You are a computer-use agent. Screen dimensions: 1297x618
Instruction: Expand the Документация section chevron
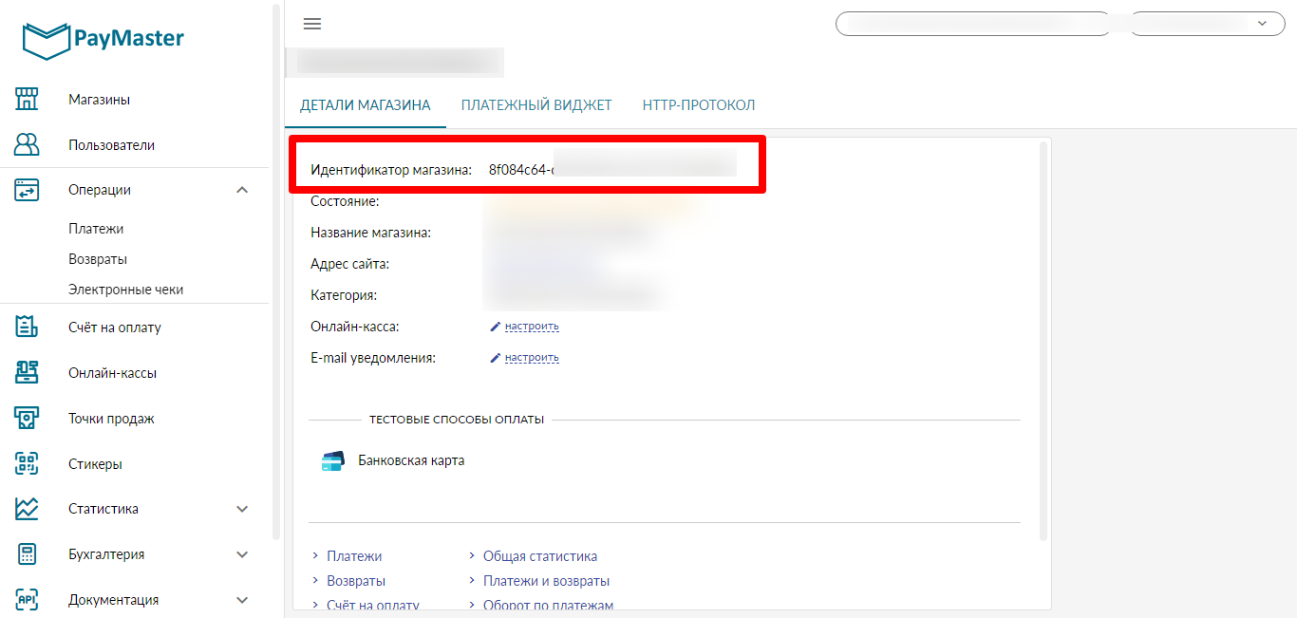[x=242, y=600]
